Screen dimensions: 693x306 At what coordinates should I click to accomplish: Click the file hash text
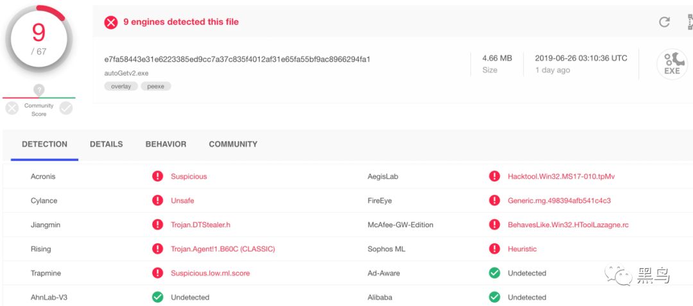tap(237, 59)
